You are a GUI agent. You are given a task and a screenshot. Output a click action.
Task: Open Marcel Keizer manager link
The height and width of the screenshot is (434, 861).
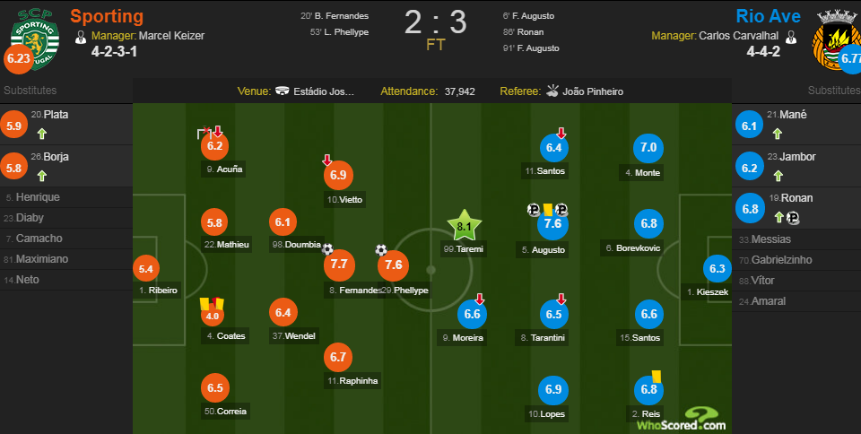coord(172,36)
